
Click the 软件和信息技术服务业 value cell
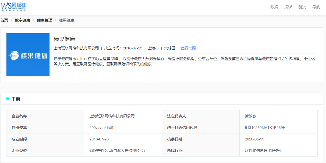click(278, 151)
